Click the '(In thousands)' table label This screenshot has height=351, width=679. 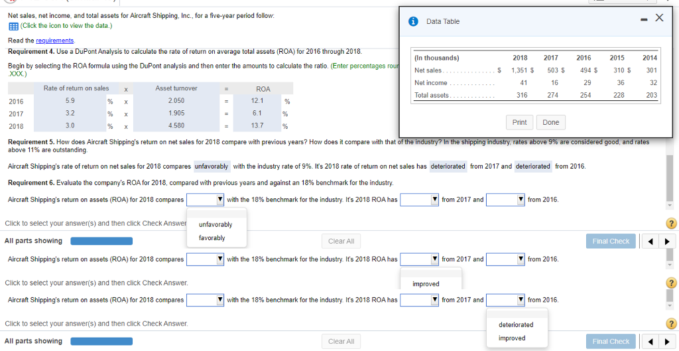pyautogui.click(x=437, y=58)
